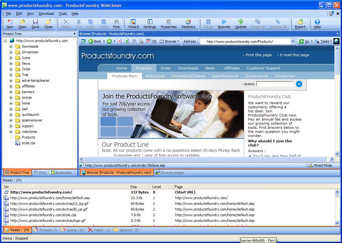Click the red Stop icon in the browse toolbar

pyautogui.click(x=120, y=41)
